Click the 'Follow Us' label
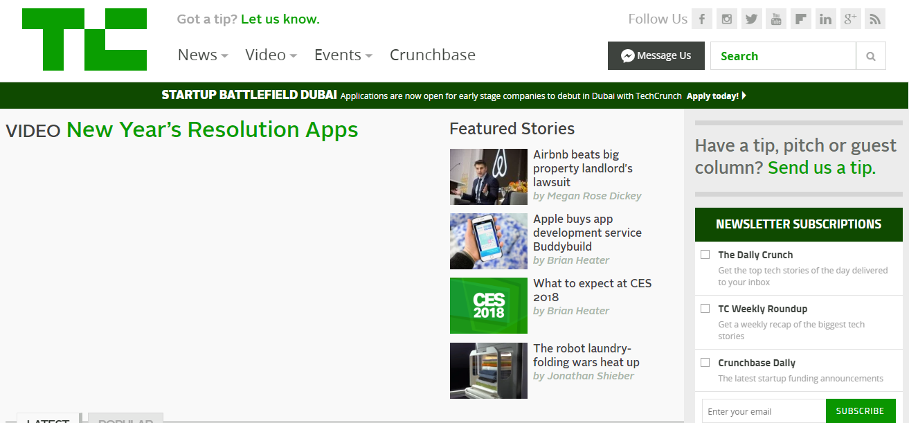Image resolution: width=909 pixels, height=423 pixels. (658, 19)
